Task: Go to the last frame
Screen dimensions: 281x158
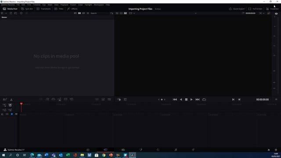Action: [x=198, y=100]
